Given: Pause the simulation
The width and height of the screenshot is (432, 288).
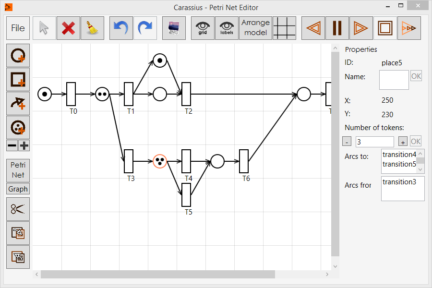Looking at the screenshot, I should click(337, 28).
